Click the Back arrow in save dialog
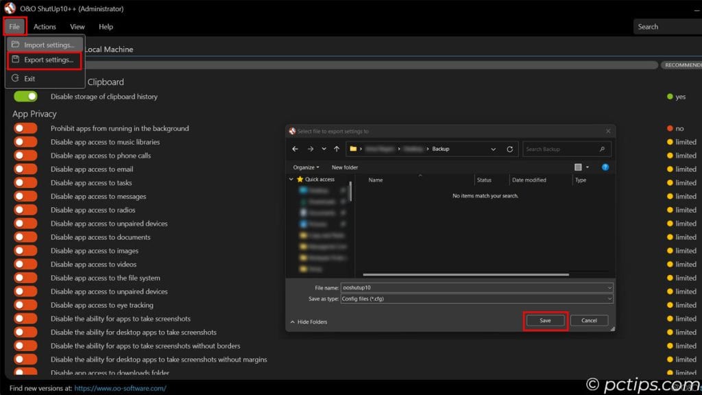The width and height of the screenshot is (702, 395). [x=295, y=149]
